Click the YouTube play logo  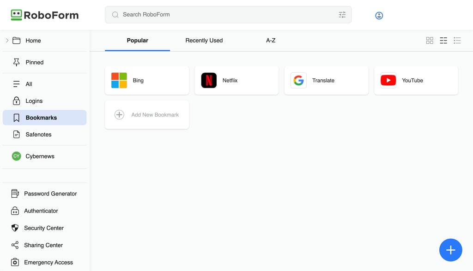click(388, 80)
